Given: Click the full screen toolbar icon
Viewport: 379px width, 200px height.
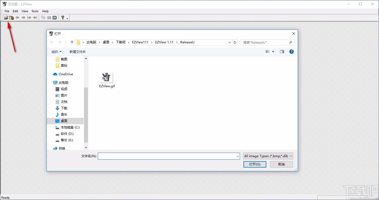Looking at the screenshot, I should [55, 18].
